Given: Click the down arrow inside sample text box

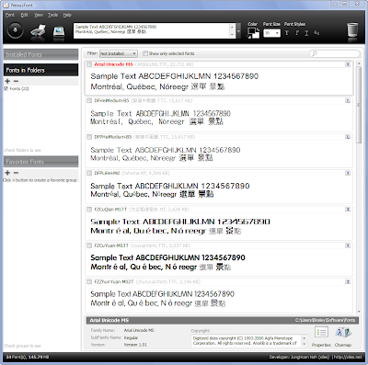Looking at the screenshot, I should point(232,35).
